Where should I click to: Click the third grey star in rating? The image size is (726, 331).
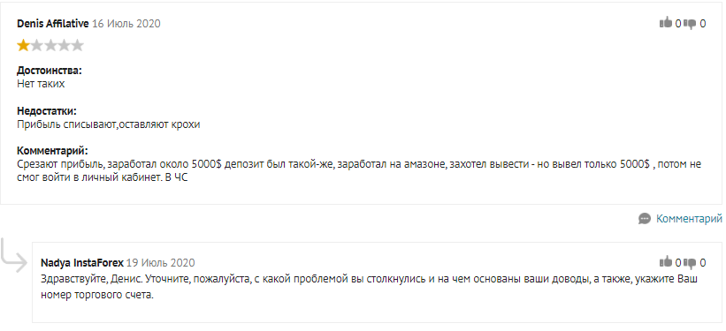tap(50, 45)
